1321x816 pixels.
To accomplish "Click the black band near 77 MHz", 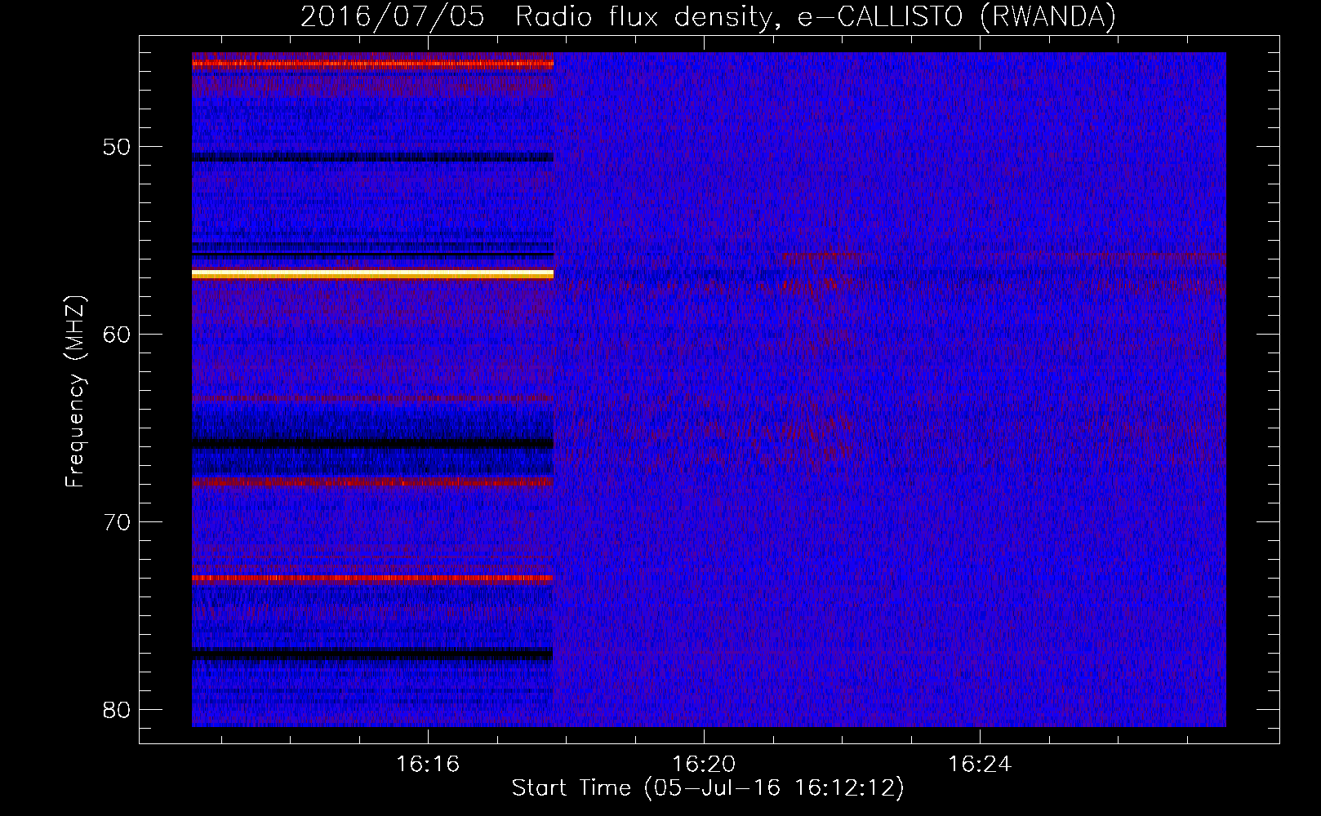I will (x=372, y=654).
